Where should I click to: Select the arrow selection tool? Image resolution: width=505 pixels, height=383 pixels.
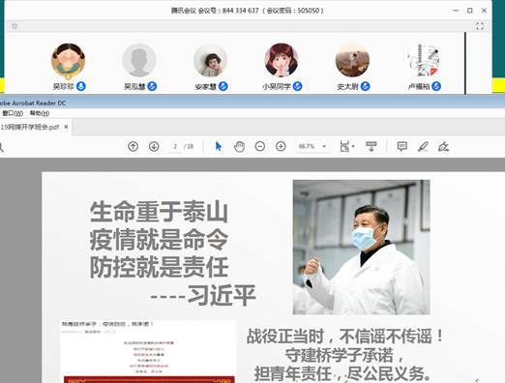coord(219,146)
